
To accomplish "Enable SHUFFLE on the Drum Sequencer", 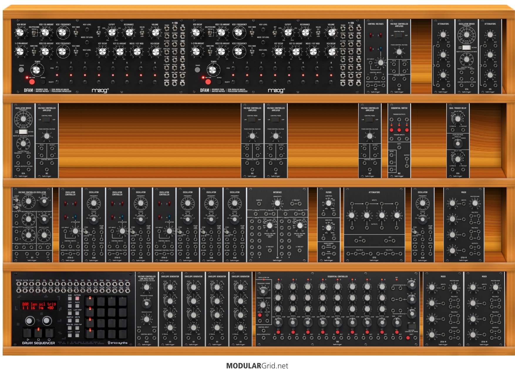I will [70, 320].
